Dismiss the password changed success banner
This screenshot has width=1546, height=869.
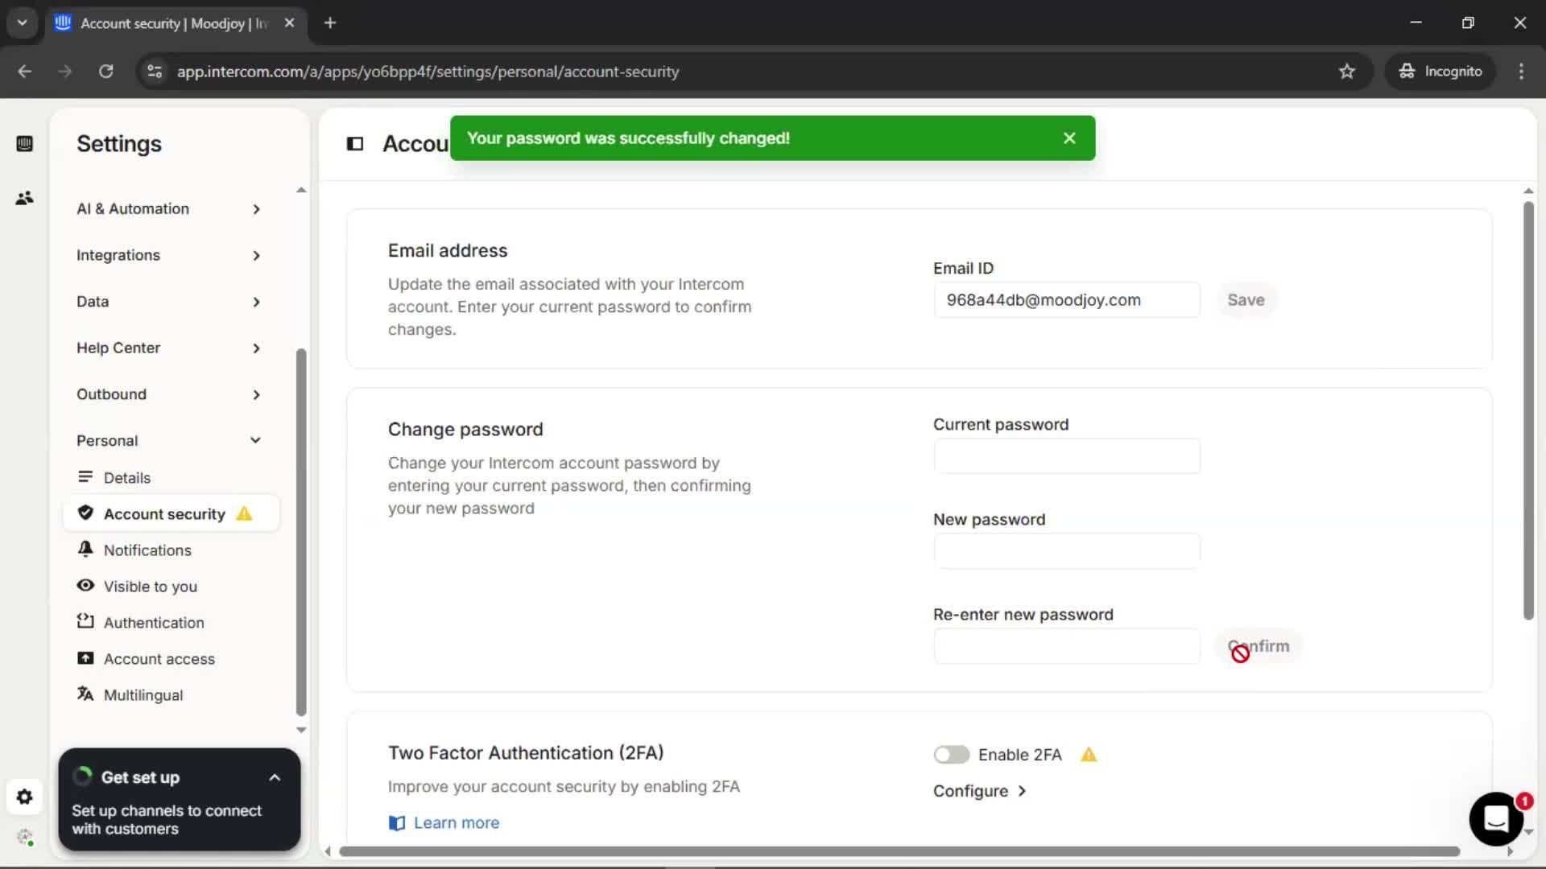pos(1069,138)
